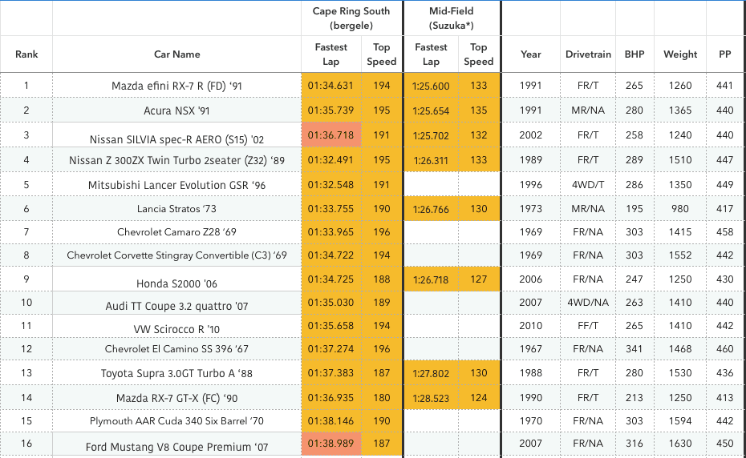Click the Rank column header
Image resolution: width=746 pixels, height=458 pixels.
click(x=26, y=54)
